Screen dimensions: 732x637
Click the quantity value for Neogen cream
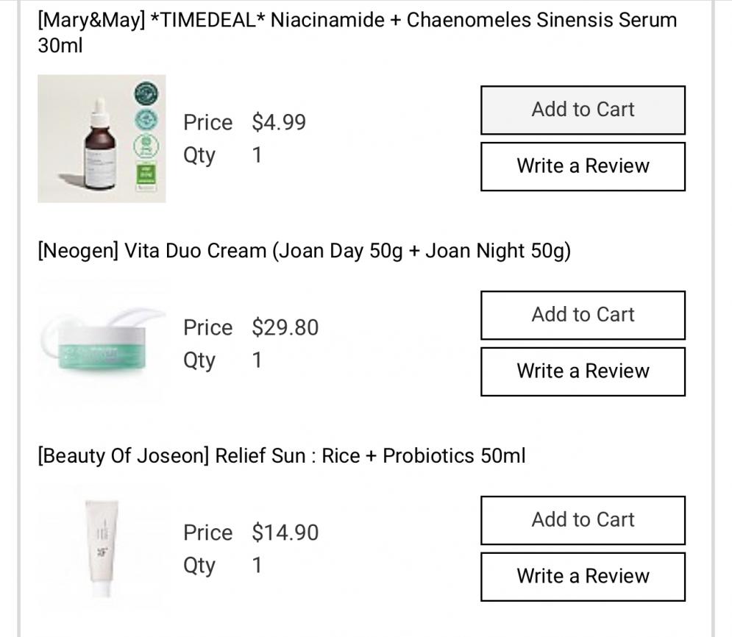(x=257, y=361)
